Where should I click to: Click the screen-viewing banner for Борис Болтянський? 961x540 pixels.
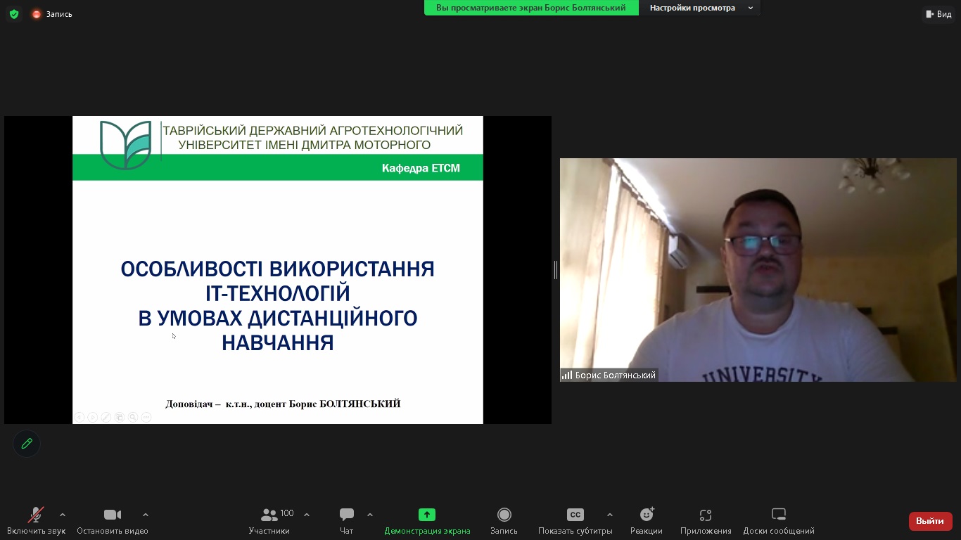tap(531, 8)
